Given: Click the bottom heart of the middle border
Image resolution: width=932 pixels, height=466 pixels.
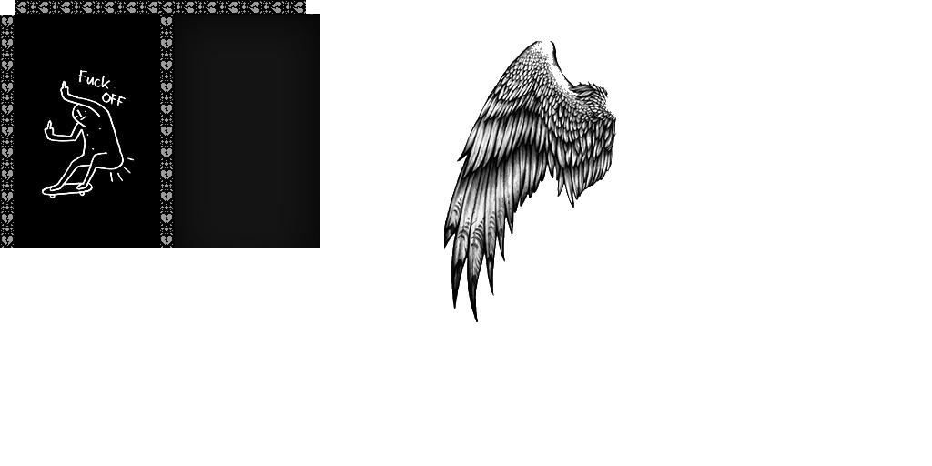Looking at the screenshot, I should click(167, 240).
